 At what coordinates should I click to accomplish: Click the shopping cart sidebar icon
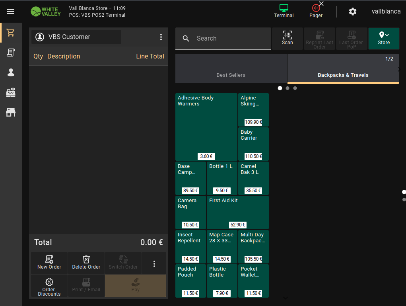(11, 33)
